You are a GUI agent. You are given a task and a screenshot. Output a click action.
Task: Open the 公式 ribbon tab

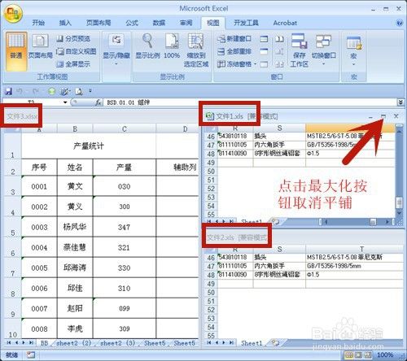(x=132, y=23)
